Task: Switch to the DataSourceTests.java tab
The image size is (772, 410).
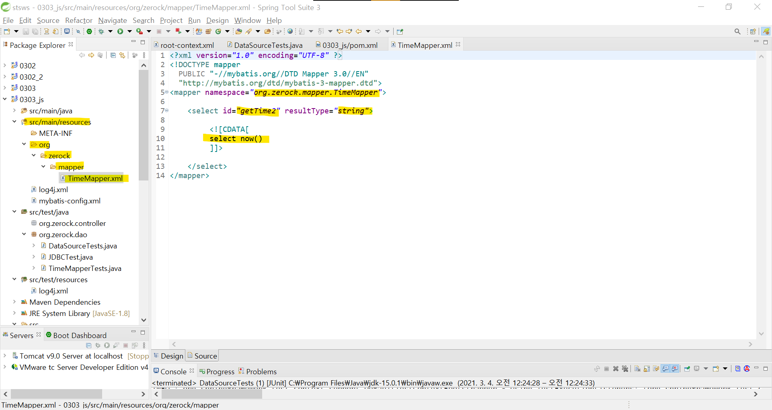Action: point(268,45)
